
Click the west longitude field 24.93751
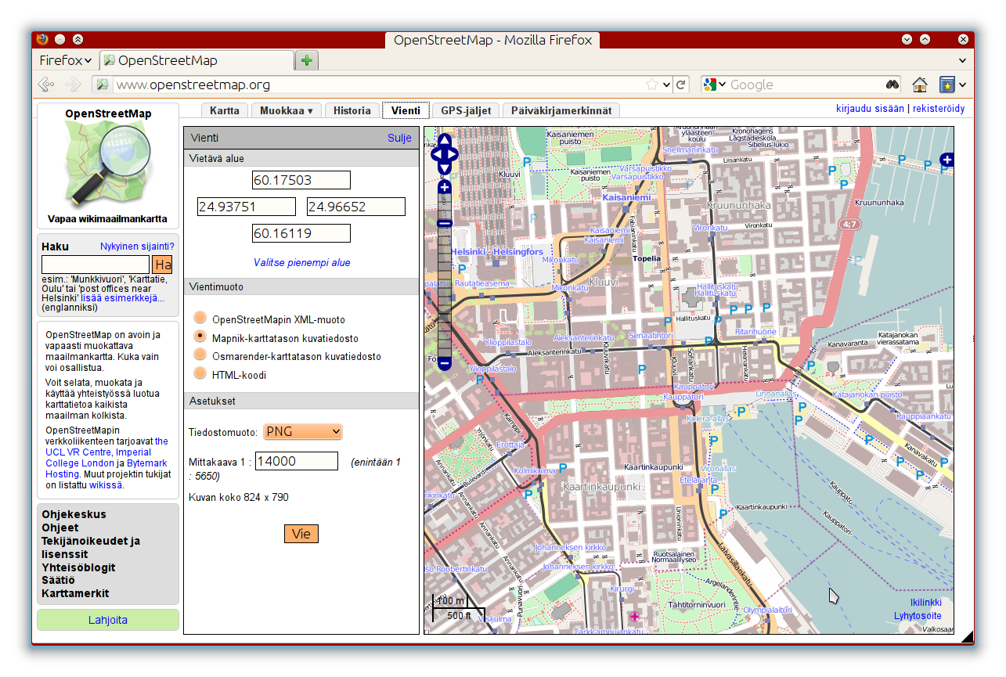point(247,207)
